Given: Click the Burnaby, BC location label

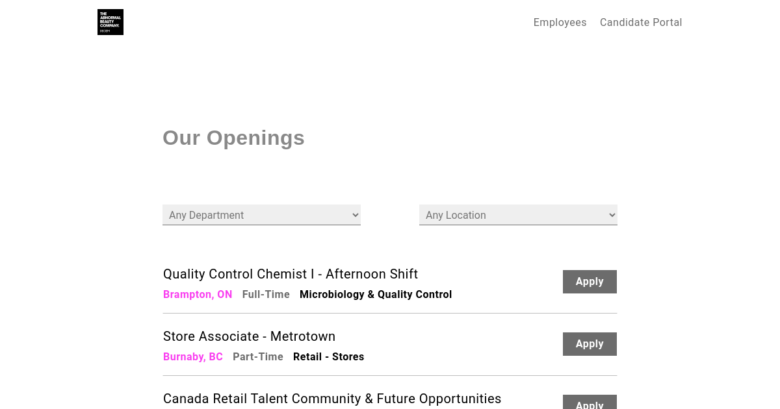Looking at the screenshot, I should coord(193,356).
